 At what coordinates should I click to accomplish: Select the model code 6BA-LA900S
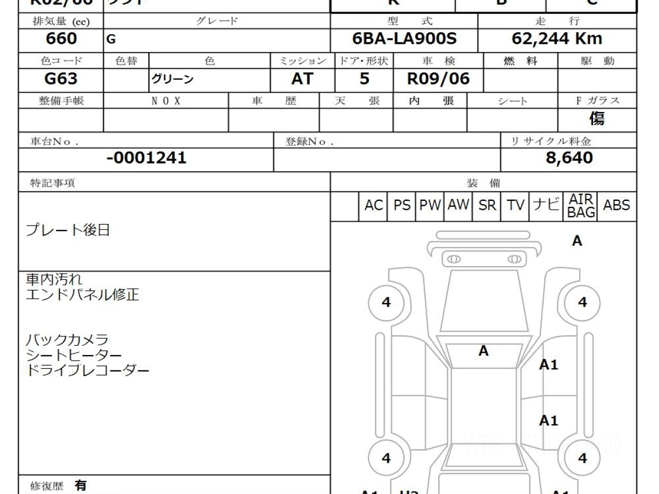click(404, 39)
